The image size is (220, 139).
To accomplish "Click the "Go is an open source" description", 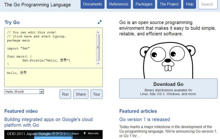I will tap(168, 28).
